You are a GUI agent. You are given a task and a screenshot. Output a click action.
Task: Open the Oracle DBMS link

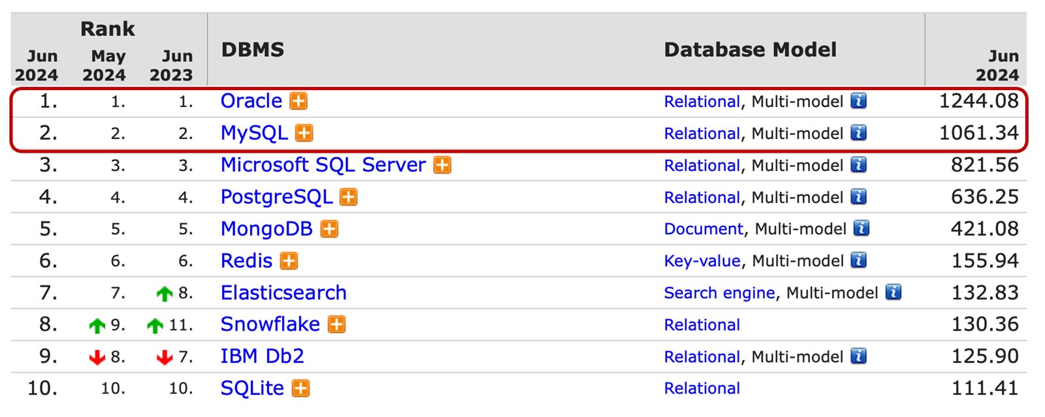click(251, 101)
